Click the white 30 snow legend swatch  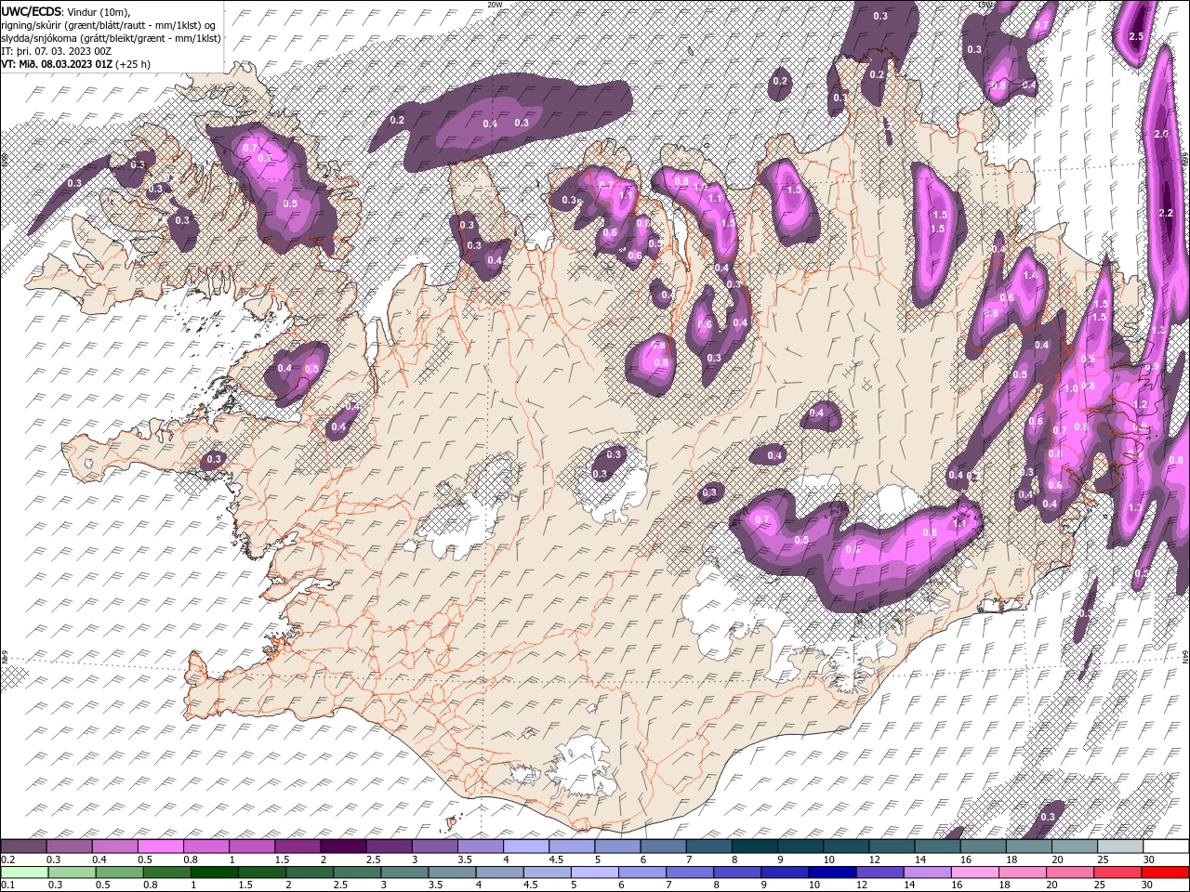[x=1164, y=846]
